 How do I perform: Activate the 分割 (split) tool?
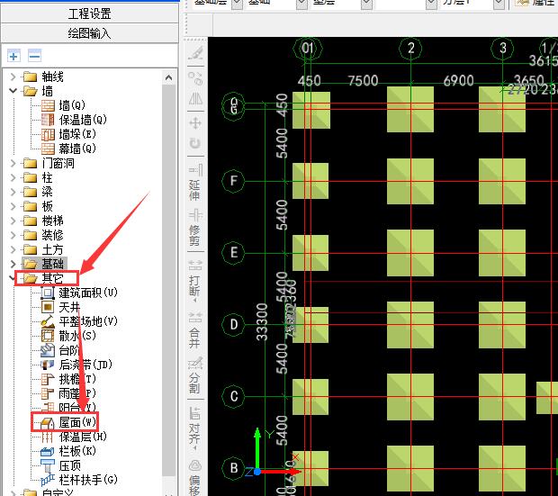195,375
